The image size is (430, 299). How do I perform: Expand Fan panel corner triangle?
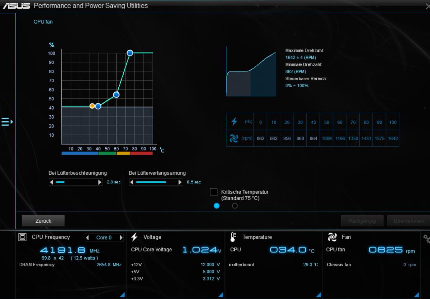tap(416, 295)
